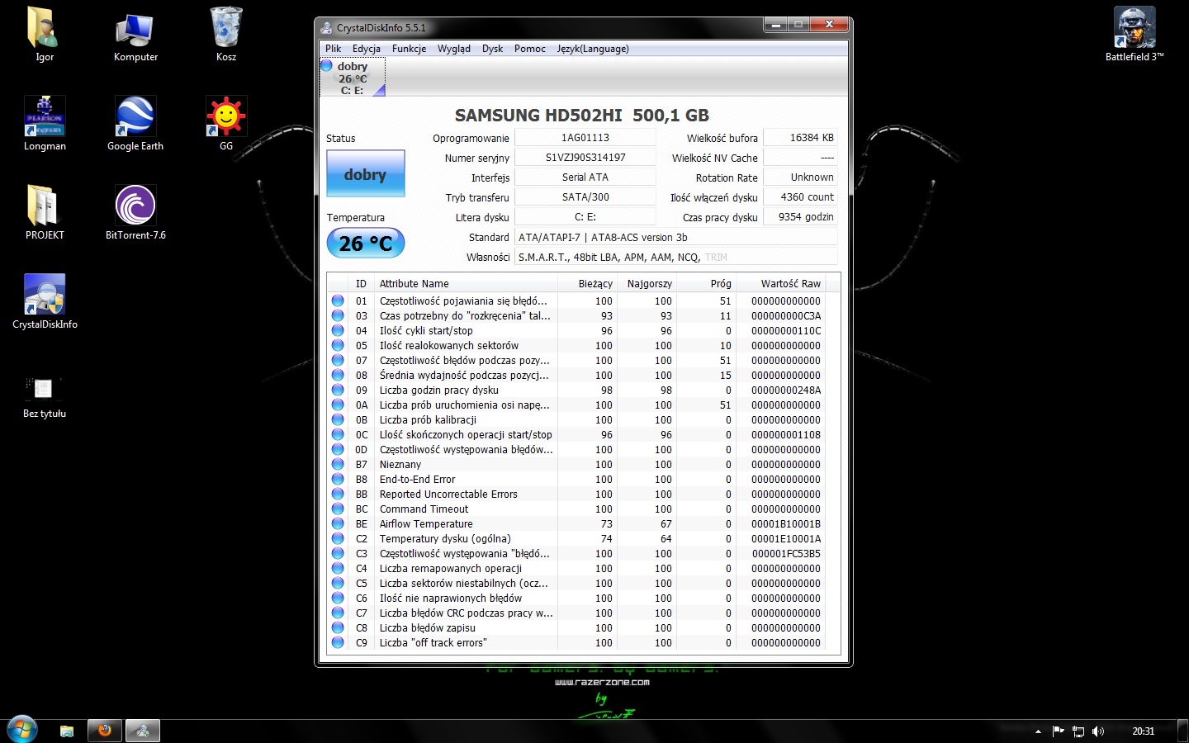This screenshot has width=1189, height=743.
Task: Click the standard field 'ATA/ATAPI-7 | ATA8-ACS version 3b'
Action: 676,237
